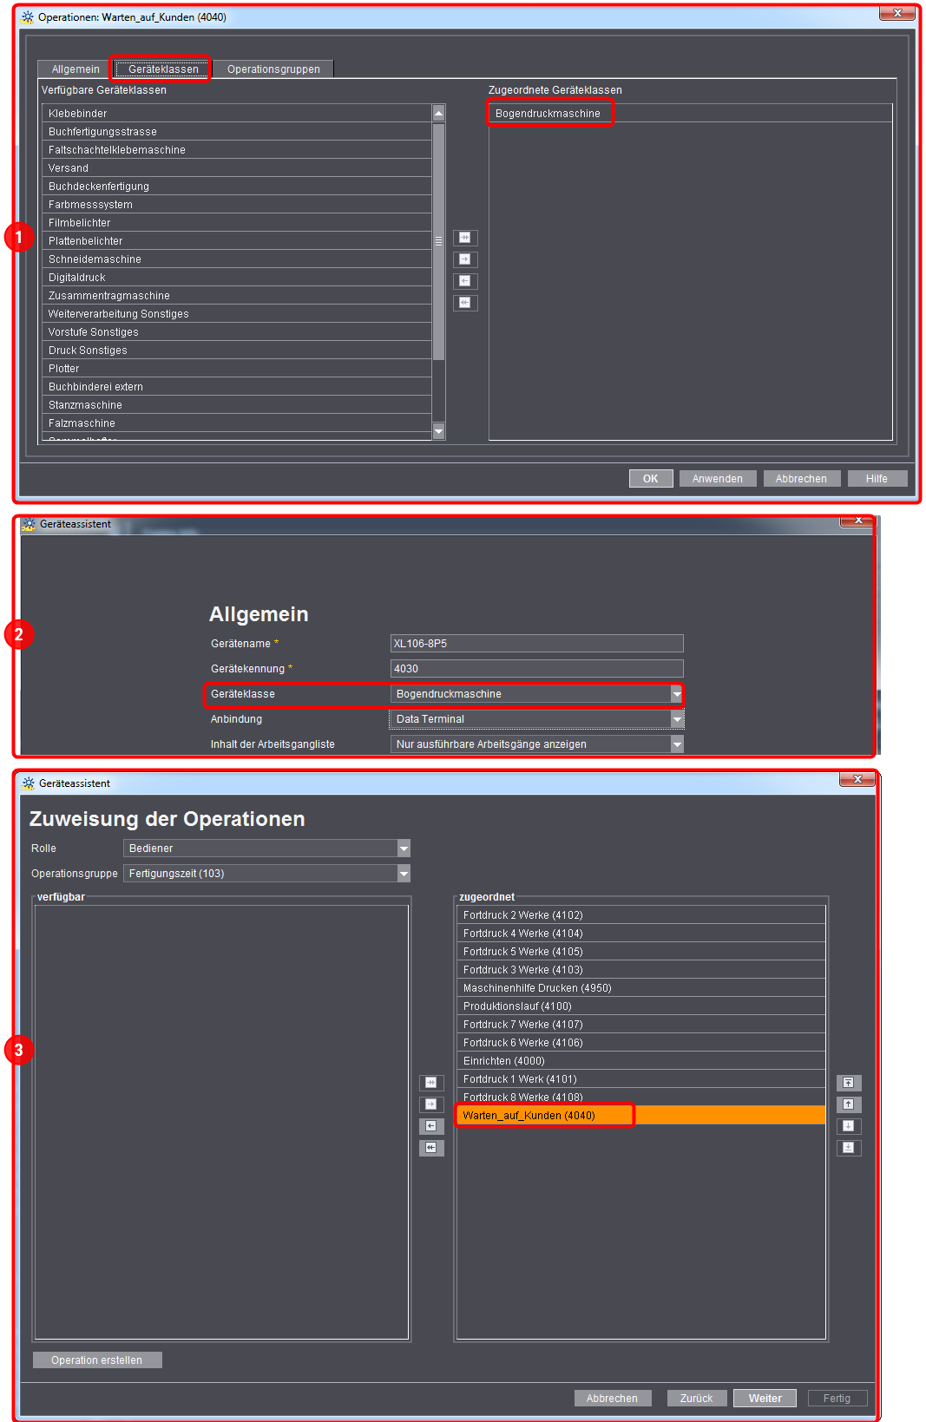The width and height of the screenshot is (926, 1422).
Task: Click the Operationen window title bar icon
Action: 28,16
